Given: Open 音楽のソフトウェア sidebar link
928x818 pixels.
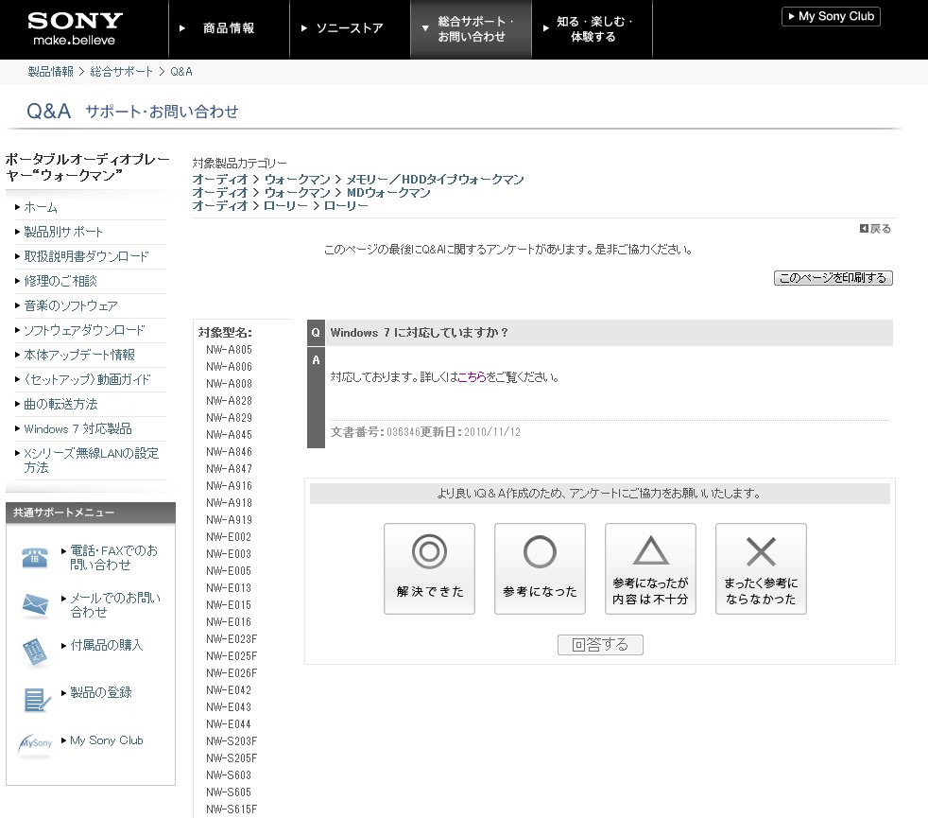Looking at the screenshot, I should [x=71, y=305].
